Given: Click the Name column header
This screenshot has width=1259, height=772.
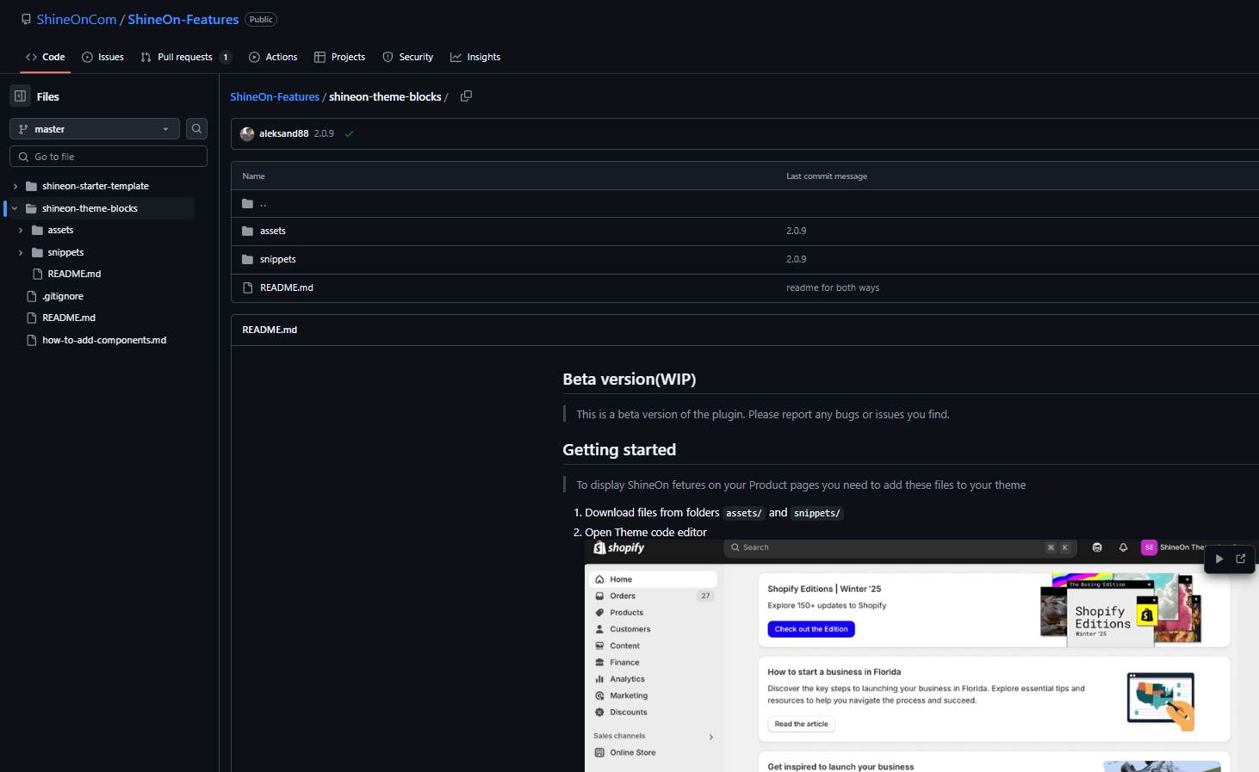Looking at the screenshot, I should 254,176.
